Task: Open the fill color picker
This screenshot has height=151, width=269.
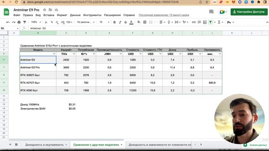Action: pyautogui.click(x=139, y=22)
